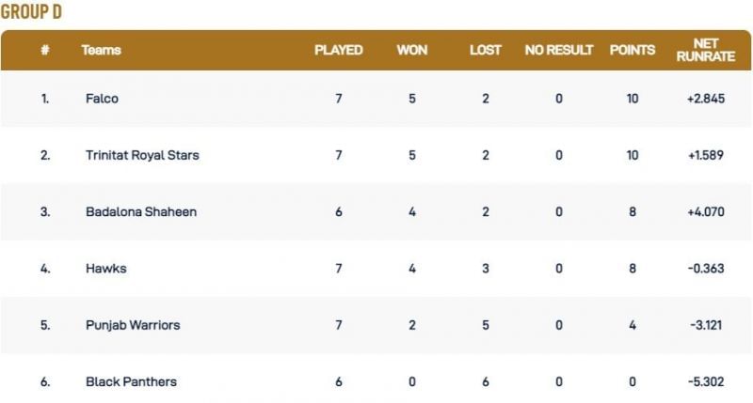
Task: Click the Falco team name
Action: [x=102, y=99]
